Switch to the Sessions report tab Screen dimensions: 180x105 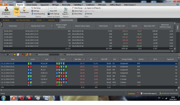(51, 20)
